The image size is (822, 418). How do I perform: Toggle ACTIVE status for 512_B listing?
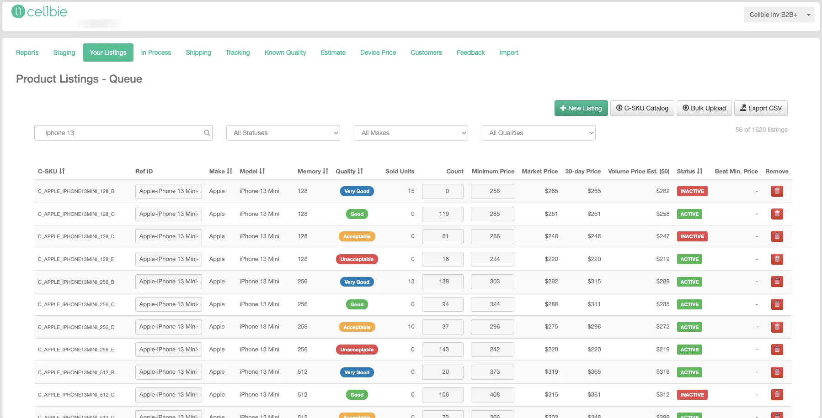[x=689, y=372]
